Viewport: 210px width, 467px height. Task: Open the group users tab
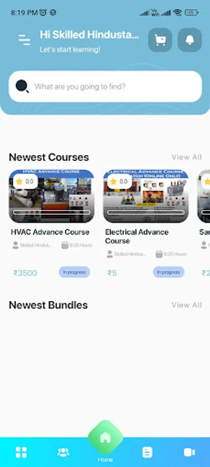coord(63,452)
